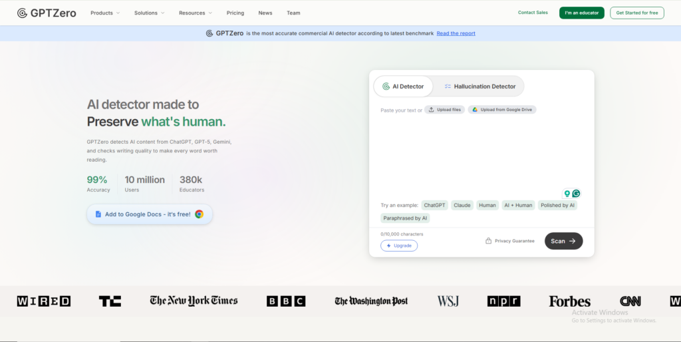This screenshot has width=681, height=342.
Task: Open the Read the report link
Action: (x=456, y=33)
